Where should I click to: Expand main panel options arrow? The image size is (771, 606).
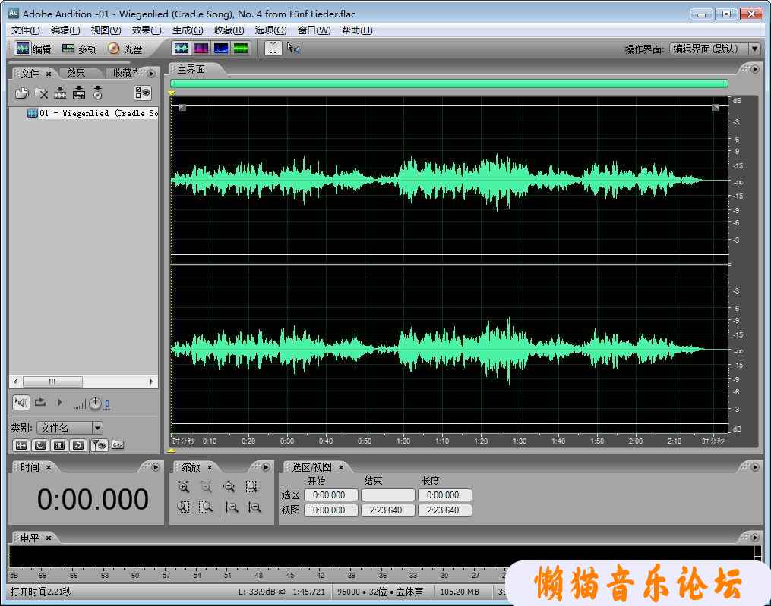tap(755, 69)
